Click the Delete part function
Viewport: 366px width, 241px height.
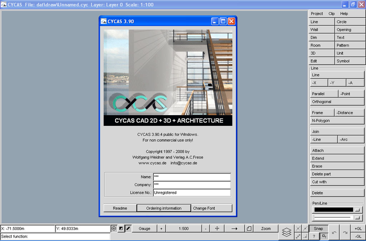point(337,174)
